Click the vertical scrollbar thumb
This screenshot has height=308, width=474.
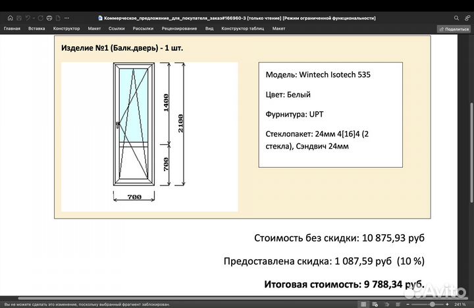471,153
